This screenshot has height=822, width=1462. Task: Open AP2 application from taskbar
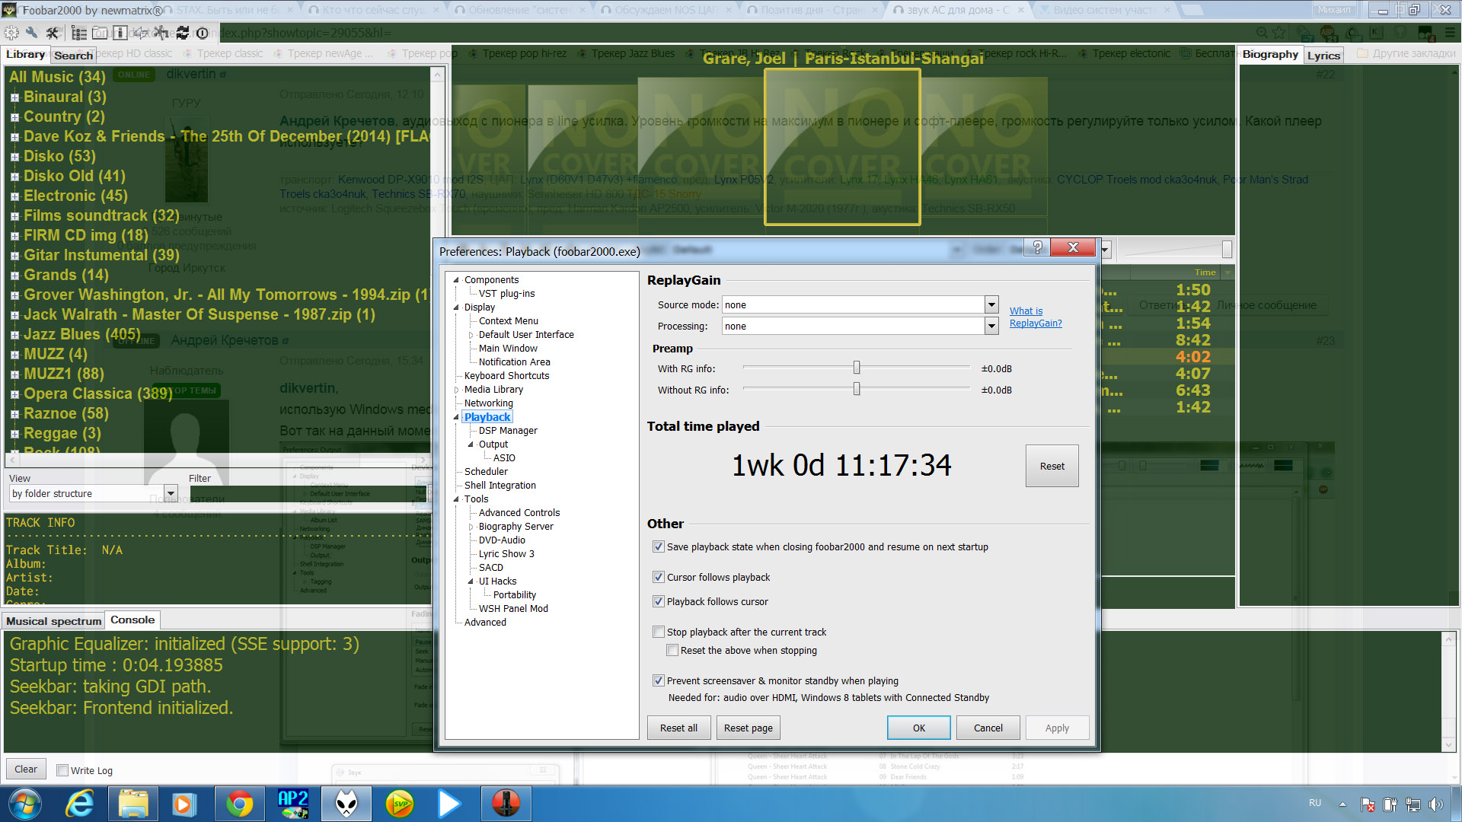(x=293, y=804)
